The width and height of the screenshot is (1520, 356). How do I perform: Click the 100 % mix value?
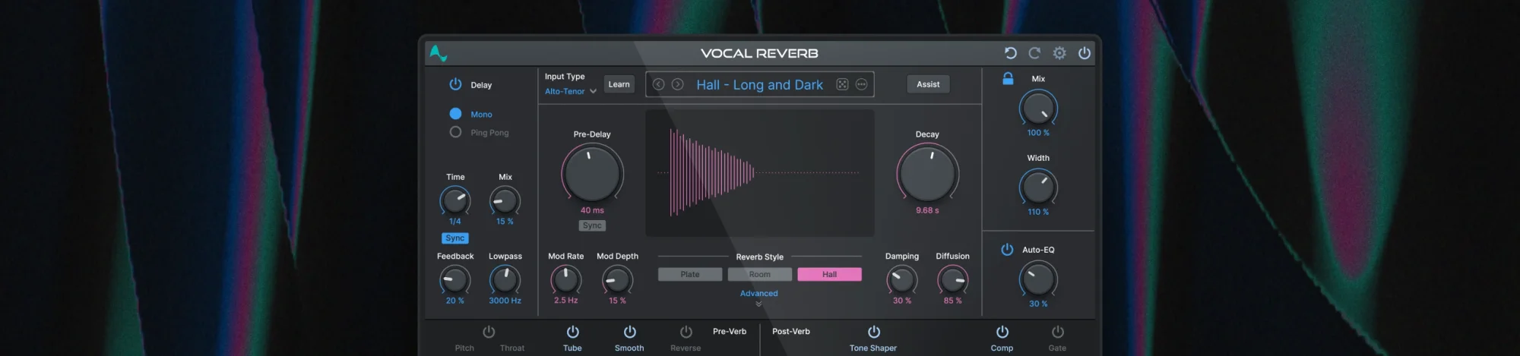pyautogui.click(x=1038, y=133)
